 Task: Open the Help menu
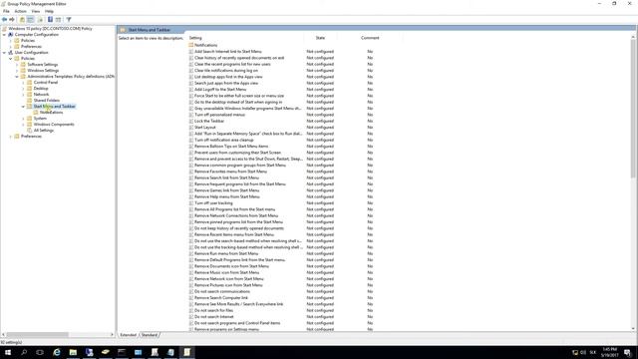coord(49,11)
